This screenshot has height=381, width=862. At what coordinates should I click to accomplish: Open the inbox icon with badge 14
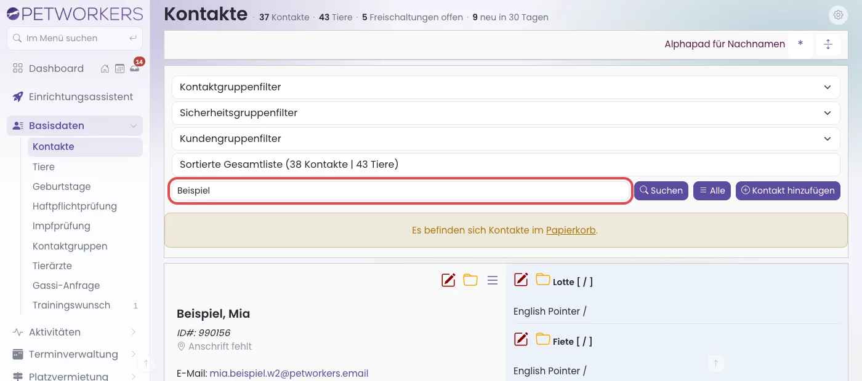click(134, 68)
